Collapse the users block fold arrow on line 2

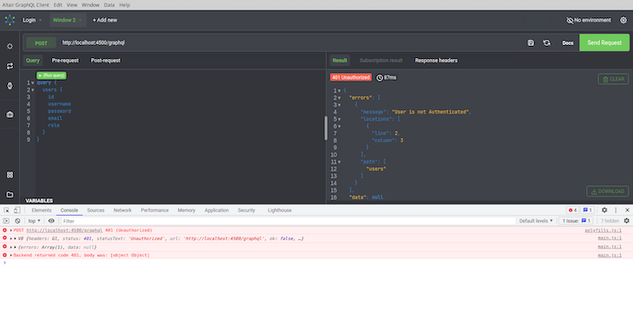(x=33, y=90)
